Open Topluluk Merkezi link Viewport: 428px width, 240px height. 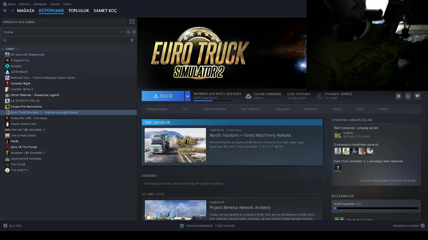(214, 109)
